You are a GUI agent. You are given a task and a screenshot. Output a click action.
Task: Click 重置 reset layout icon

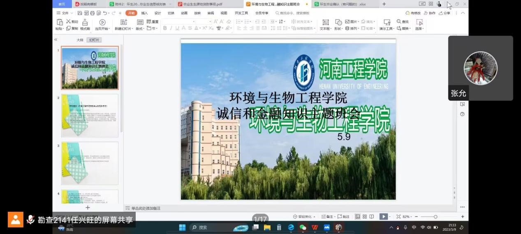149,22
